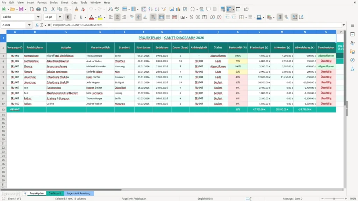Click the Add Decimal Place icon

(213, 17)
